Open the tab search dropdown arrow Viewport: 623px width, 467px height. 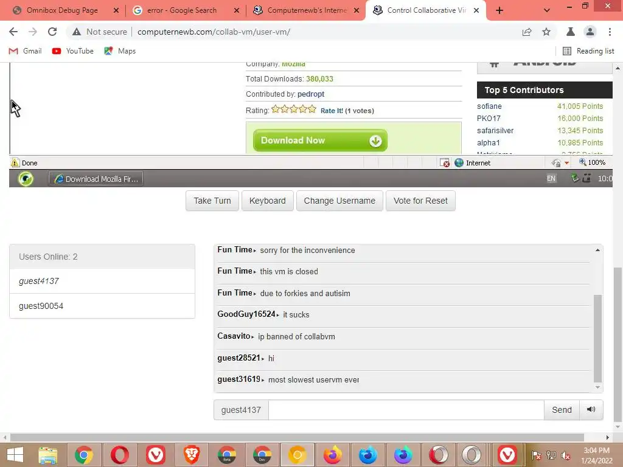click(x=547, y=10)
